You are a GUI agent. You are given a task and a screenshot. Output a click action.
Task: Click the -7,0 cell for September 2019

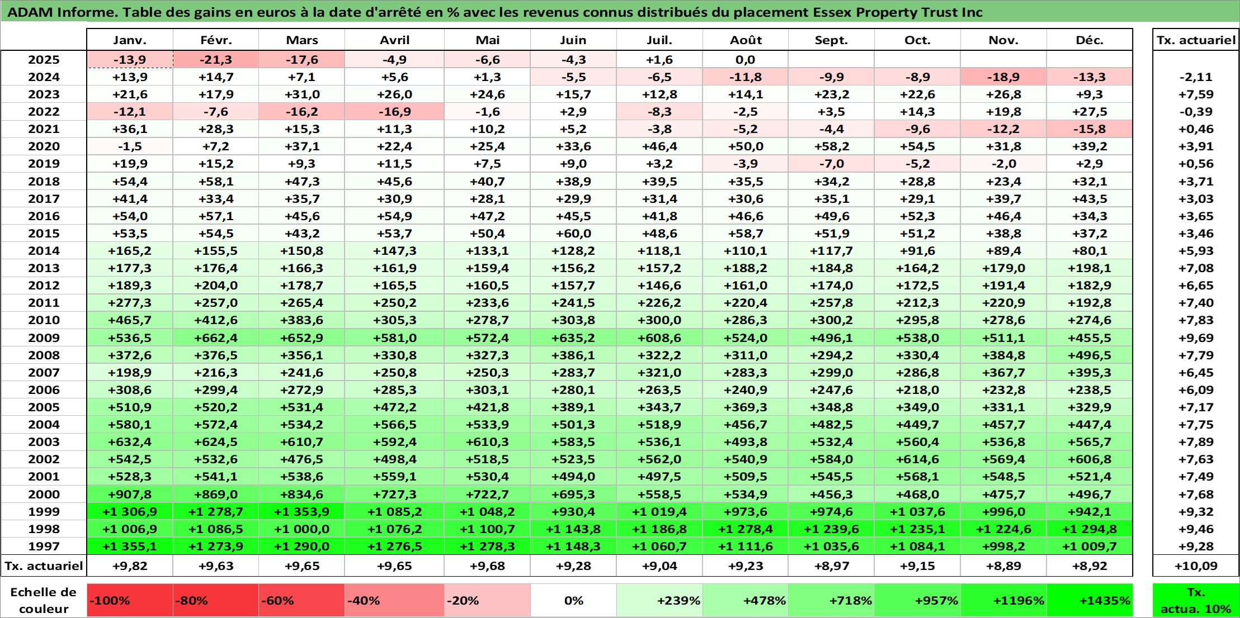[x=831, y=164]
